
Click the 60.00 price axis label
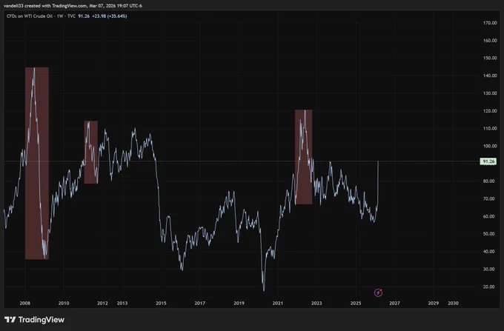point(491,216)
